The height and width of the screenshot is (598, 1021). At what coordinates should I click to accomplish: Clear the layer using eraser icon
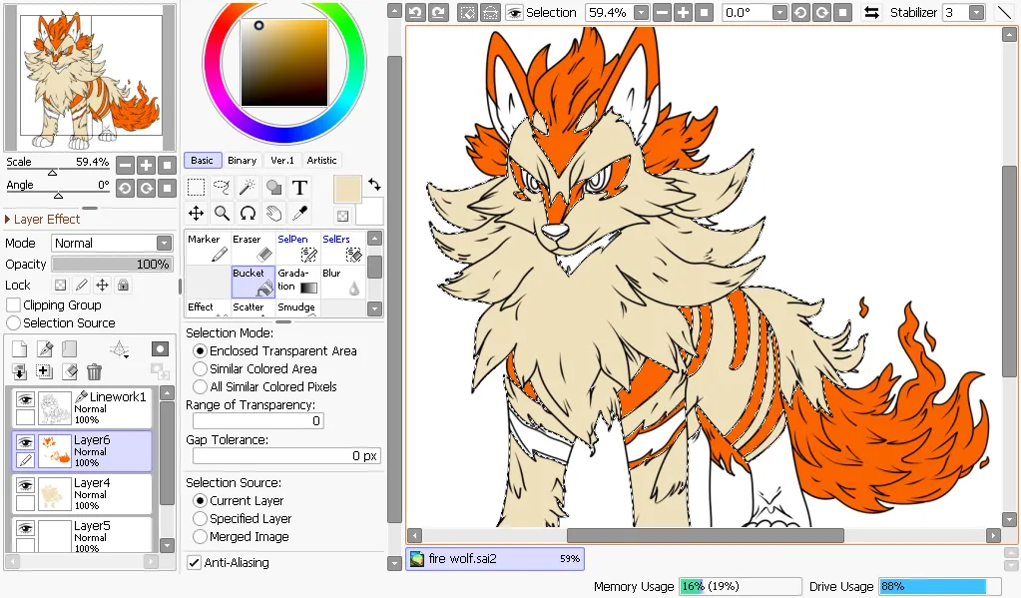coord(69,372)
